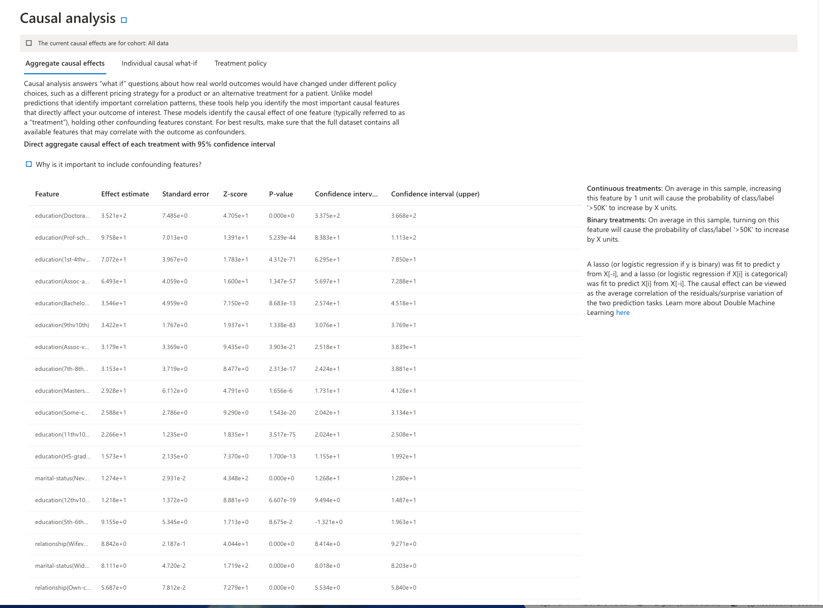The width and height of the screenshot is (823, 608).
Task: Follow the 'here' Double Machine Learning link
Action: pos(623,313)
